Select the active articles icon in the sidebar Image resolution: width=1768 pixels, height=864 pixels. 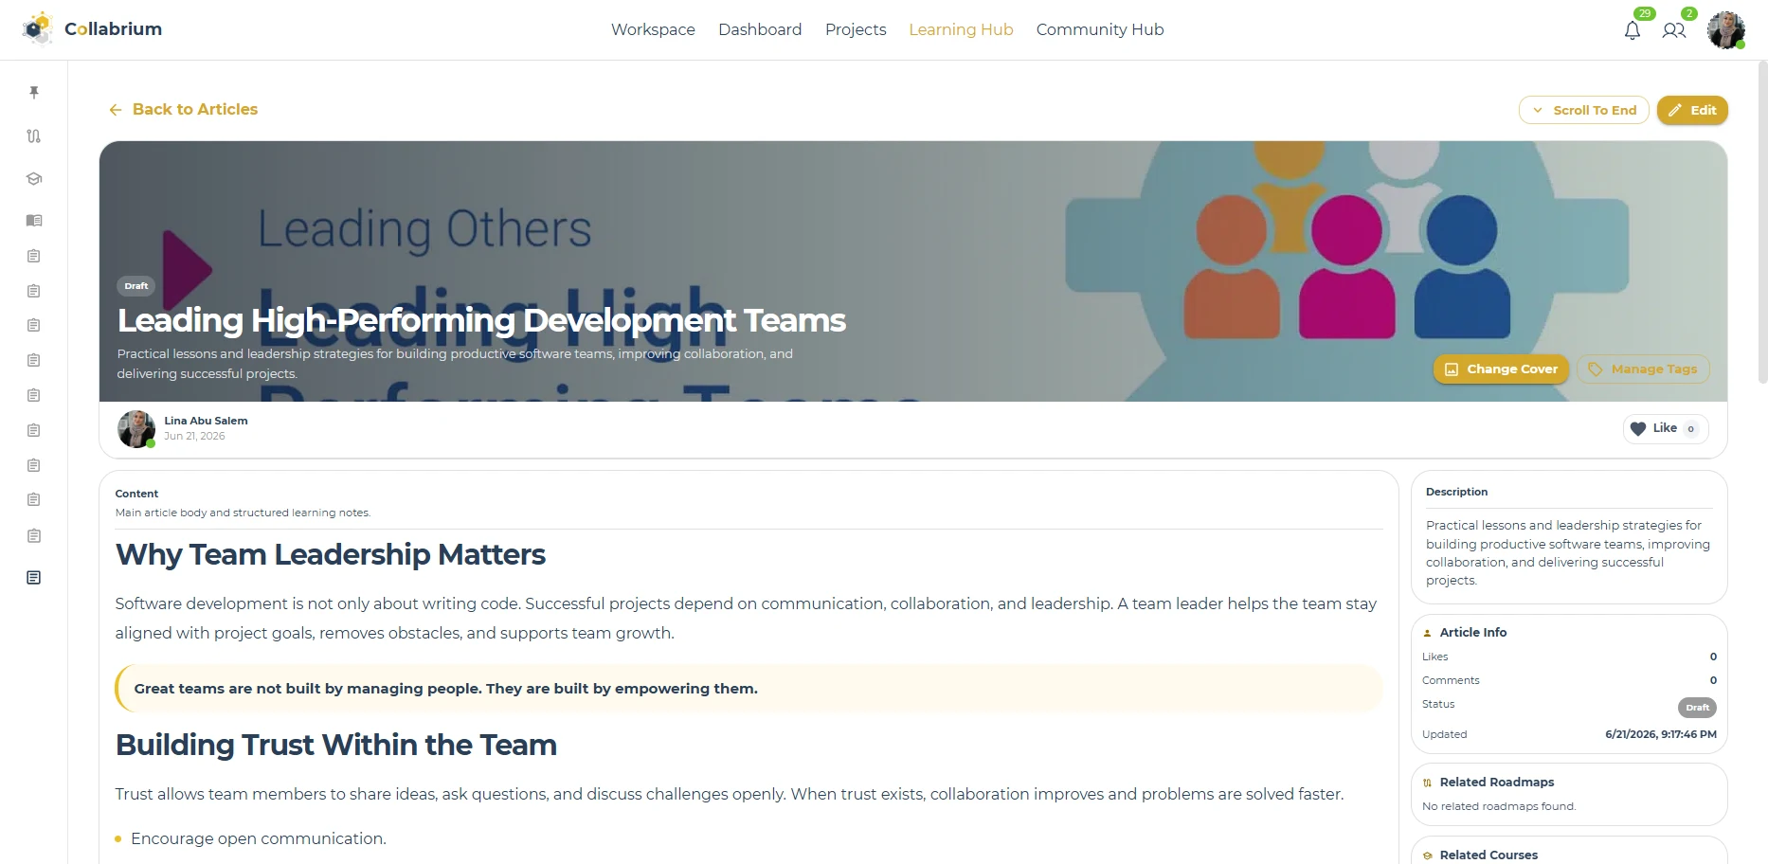(34, 578)
